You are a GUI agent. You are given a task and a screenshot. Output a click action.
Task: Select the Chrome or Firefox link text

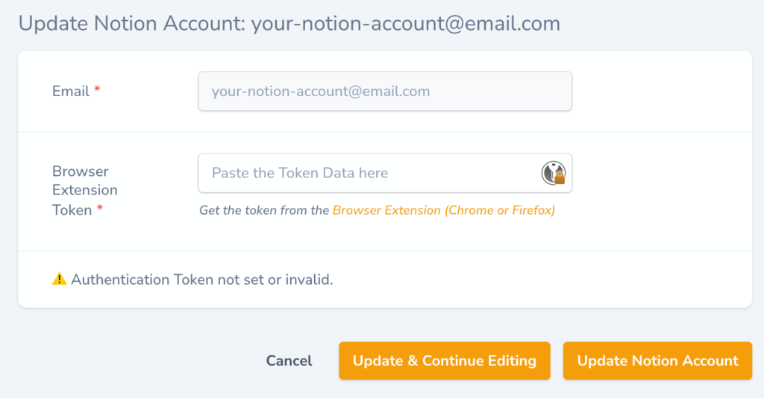tap(499, 210)
